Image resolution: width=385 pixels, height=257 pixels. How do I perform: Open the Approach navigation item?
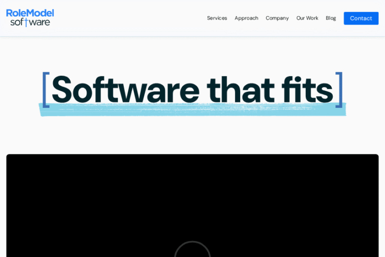[246, 18]
